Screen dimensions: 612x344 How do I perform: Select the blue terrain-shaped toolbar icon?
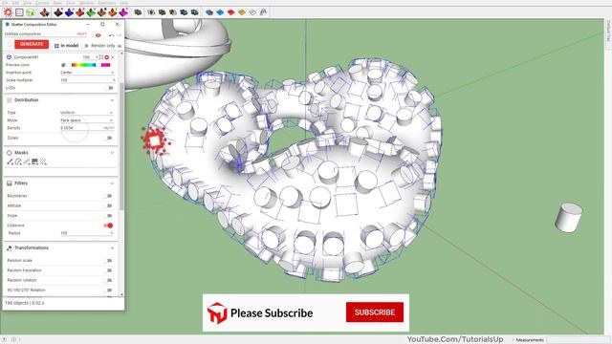69,12
